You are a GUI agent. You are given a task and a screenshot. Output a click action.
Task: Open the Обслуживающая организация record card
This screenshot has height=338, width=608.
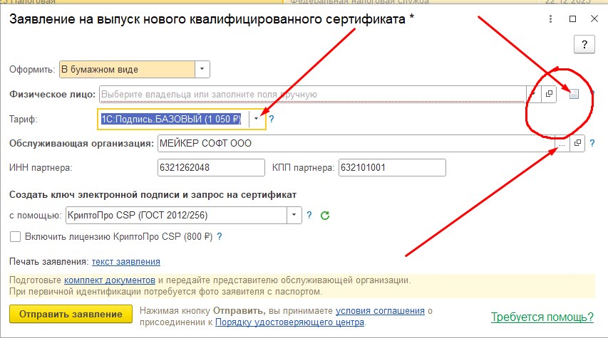[x=577, y=143]
